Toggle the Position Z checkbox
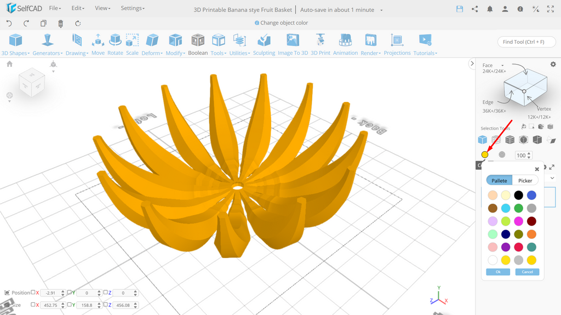 106,293
